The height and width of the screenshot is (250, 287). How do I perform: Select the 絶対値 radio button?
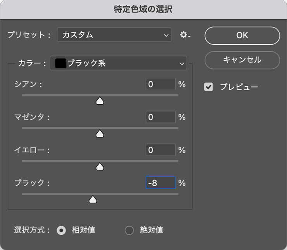(129, 230)
